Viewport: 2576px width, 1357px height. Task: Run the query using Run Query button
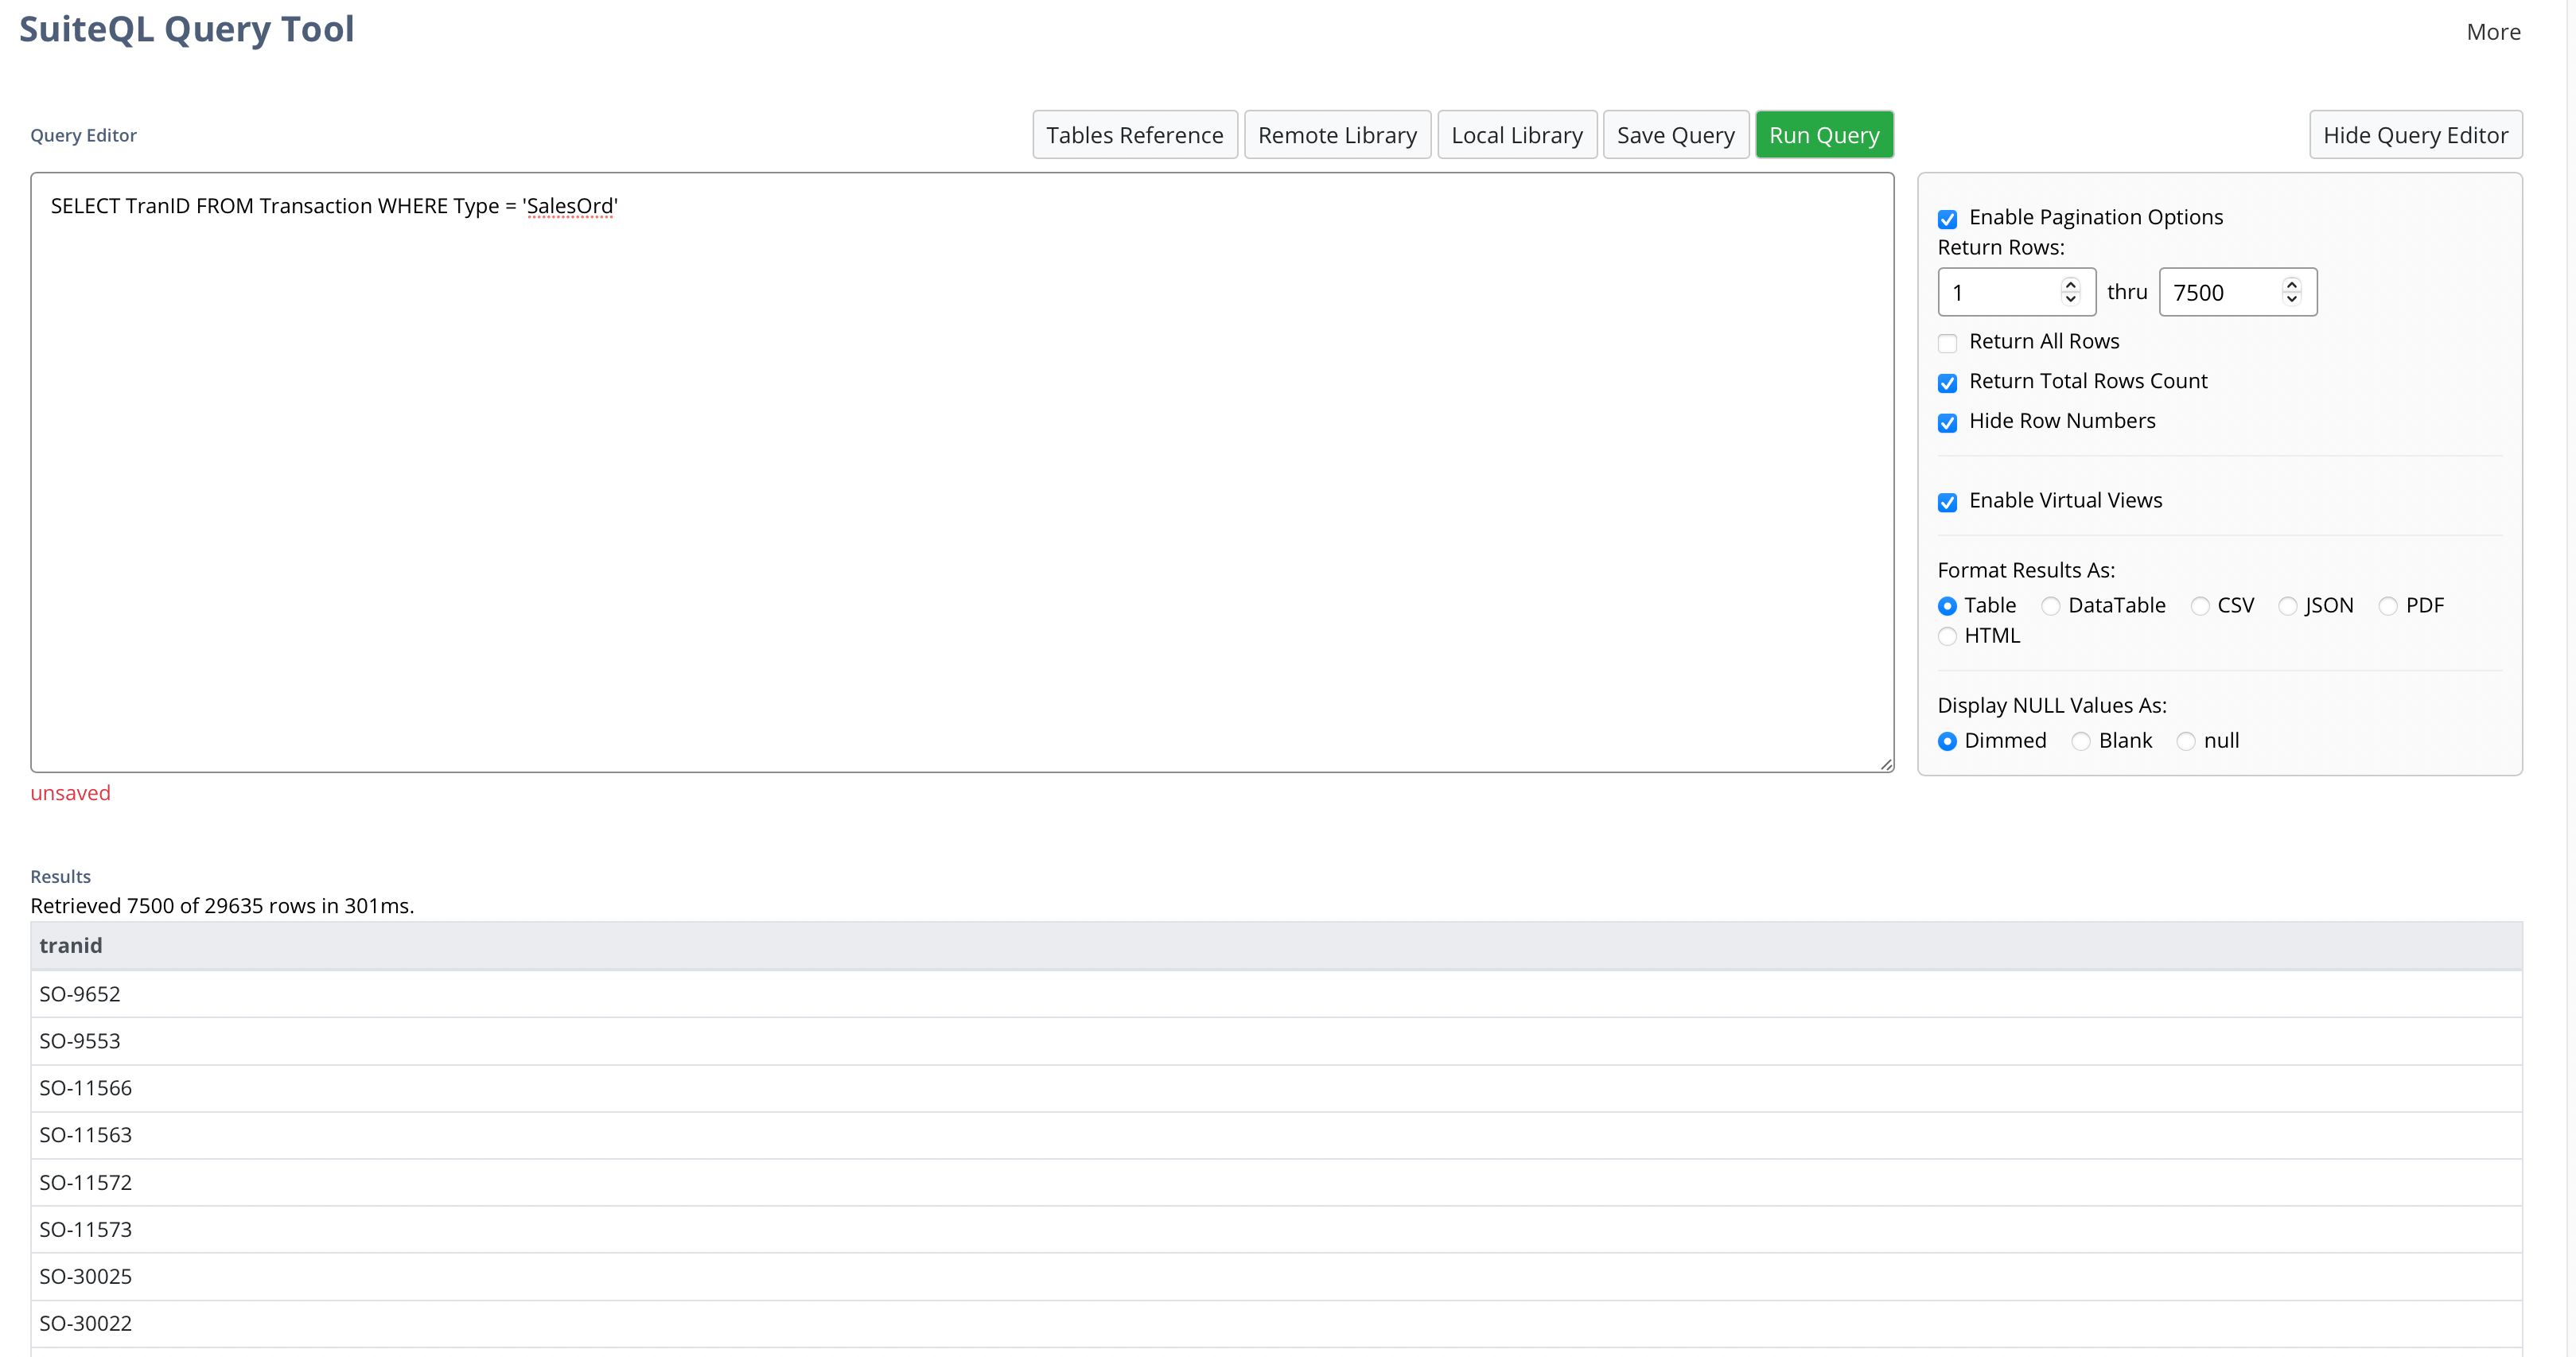click(x=1824, y=134)
